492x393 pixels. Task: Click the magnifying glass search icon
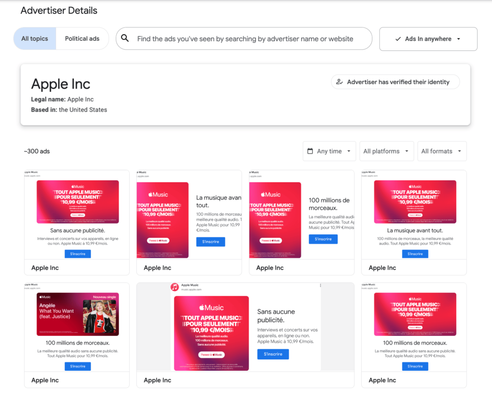click(125, 38)
